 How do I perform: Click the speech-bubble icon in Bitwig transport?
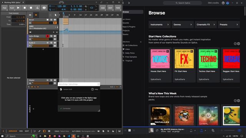(44, 8)
